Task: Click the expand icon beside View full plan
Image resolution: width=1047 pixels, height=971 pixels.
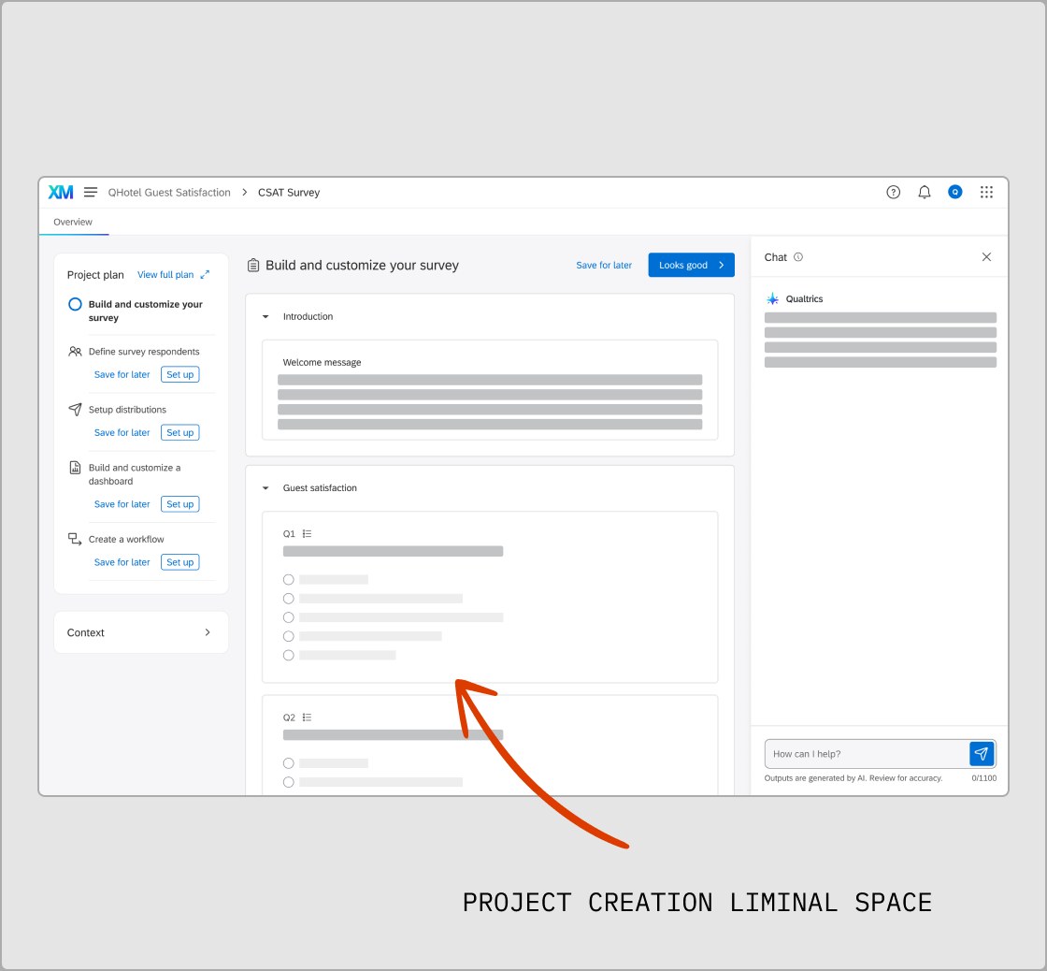Action: coord(205,275)
